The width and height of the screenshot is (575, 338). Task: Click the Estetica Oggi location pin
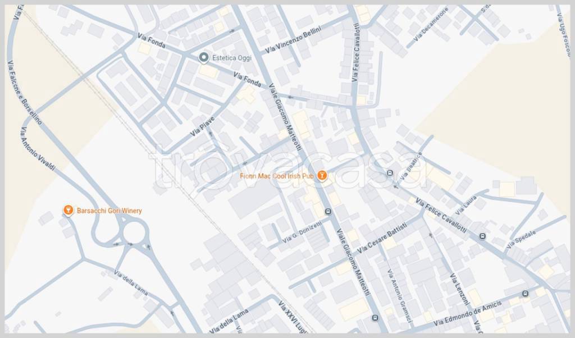(203, 58)
